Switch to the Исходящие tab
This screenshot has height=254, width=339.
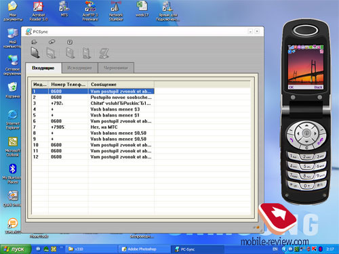(x=79, y=68)
